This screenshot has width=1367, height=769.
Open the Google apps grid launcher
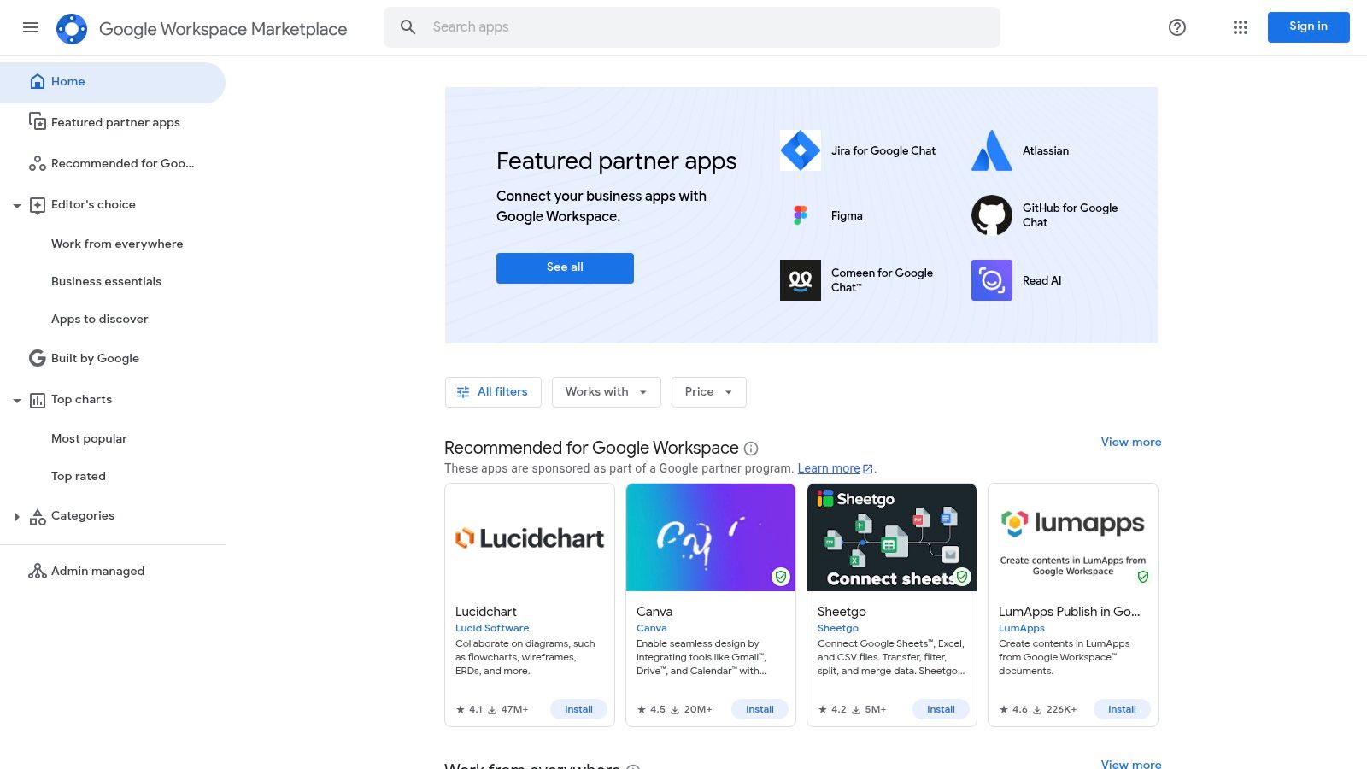[1240, 27]
